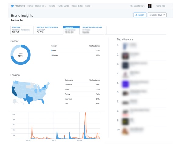Open top influencer number 1 avatar
178x149 pixels.
[x=125, y=46]
